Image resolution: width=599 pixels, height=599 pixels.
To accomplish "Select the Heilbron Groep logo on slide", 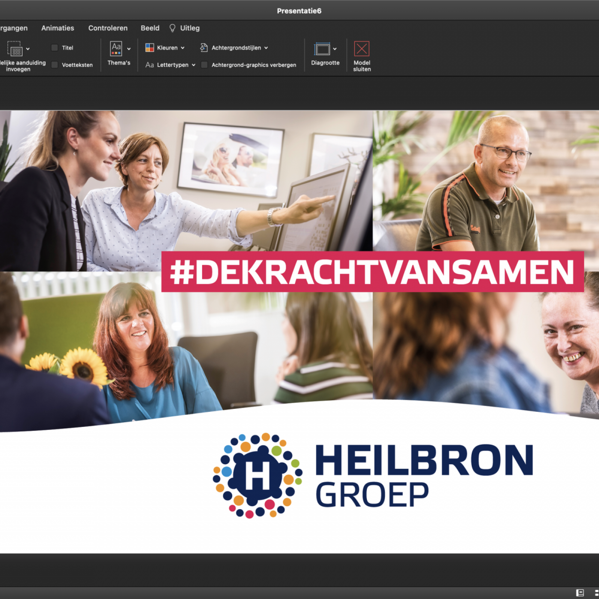I will coord(373,475).
